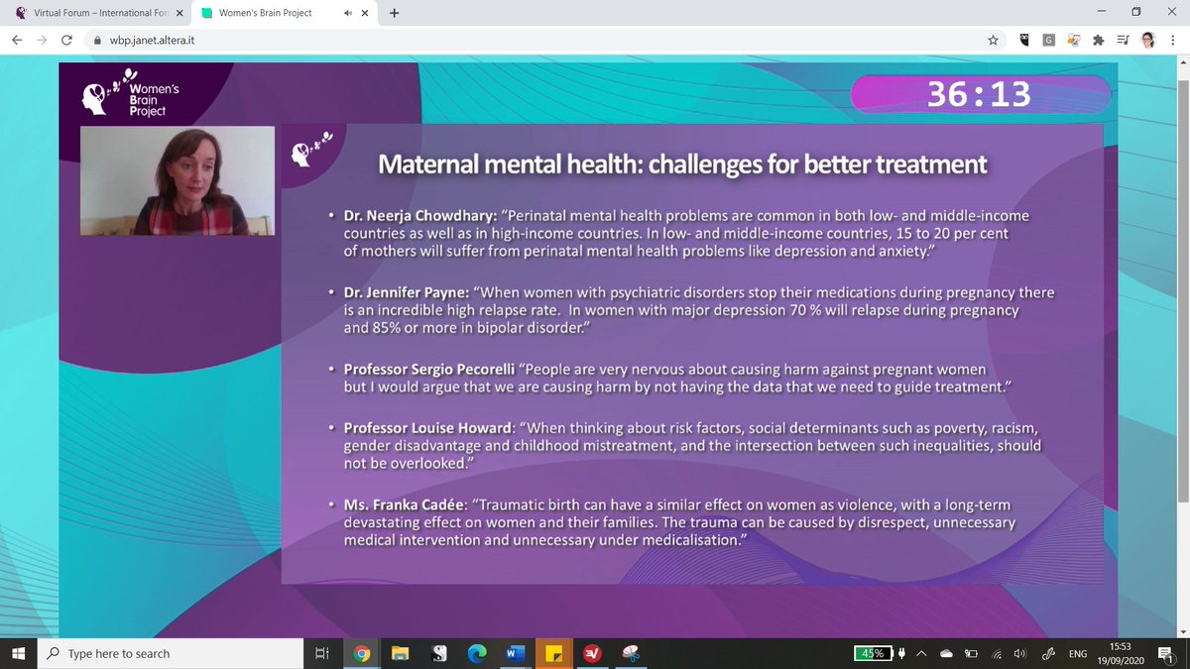Viewport: 1190px width, 669px height.
Task: Click the 45% battery indicator
Action: point(873,653)
